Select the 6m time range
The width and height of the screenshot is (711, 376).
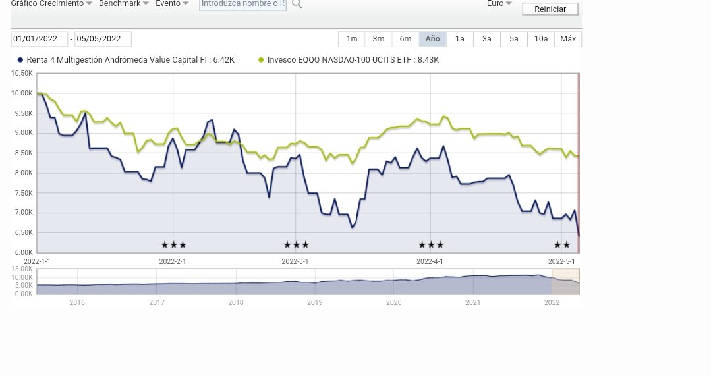tap(405, 39)
